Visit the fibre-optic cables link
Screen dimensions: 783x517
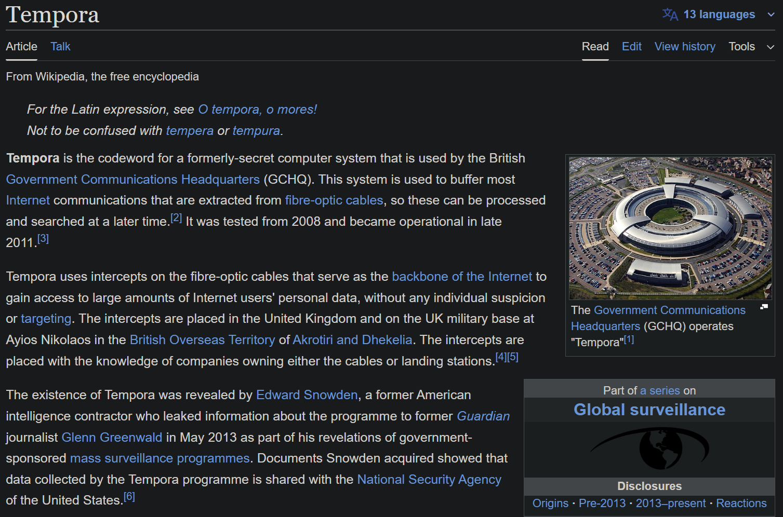tap(334, 200)
